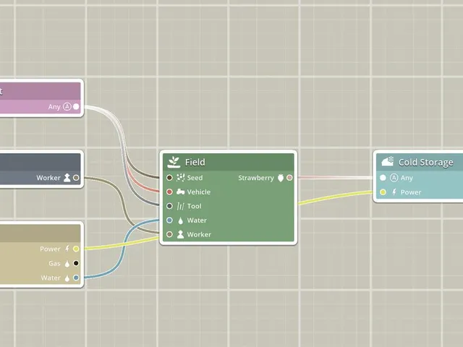
Task: Click the Power label in Cold Storage
Action: 411,192
